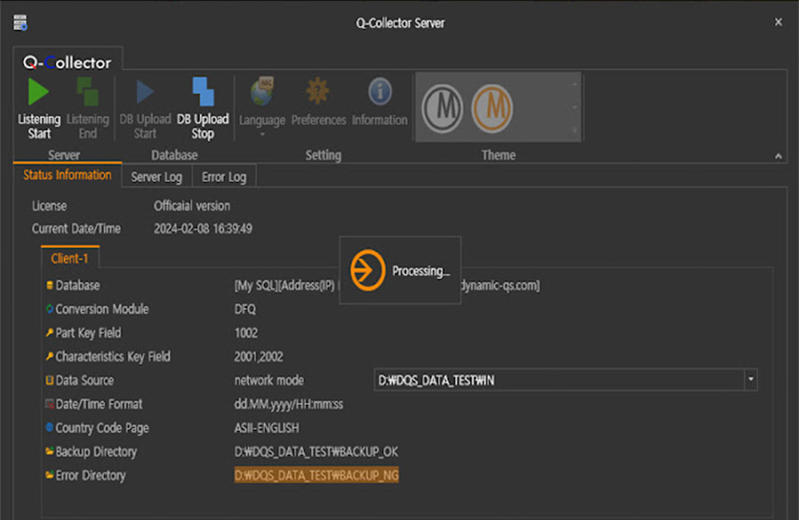799x520 pixels.
Task: Click the 'network mode' text
Action: click(269, 380)
